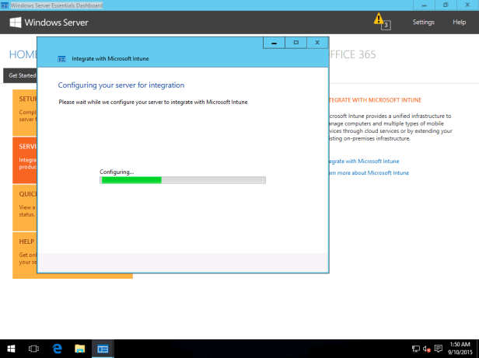The width and height of the screenshot is (479, 358).
Task: Click Learn more about Microsoft Intune link
Action: pyautogui.click(x=367, y=172)
